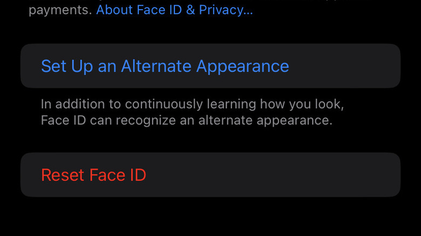This screenshot has height=236, width=421.
Task: Open the About Face ID & Privacy link
Action: pyautogui.click(x=174, y=10)
